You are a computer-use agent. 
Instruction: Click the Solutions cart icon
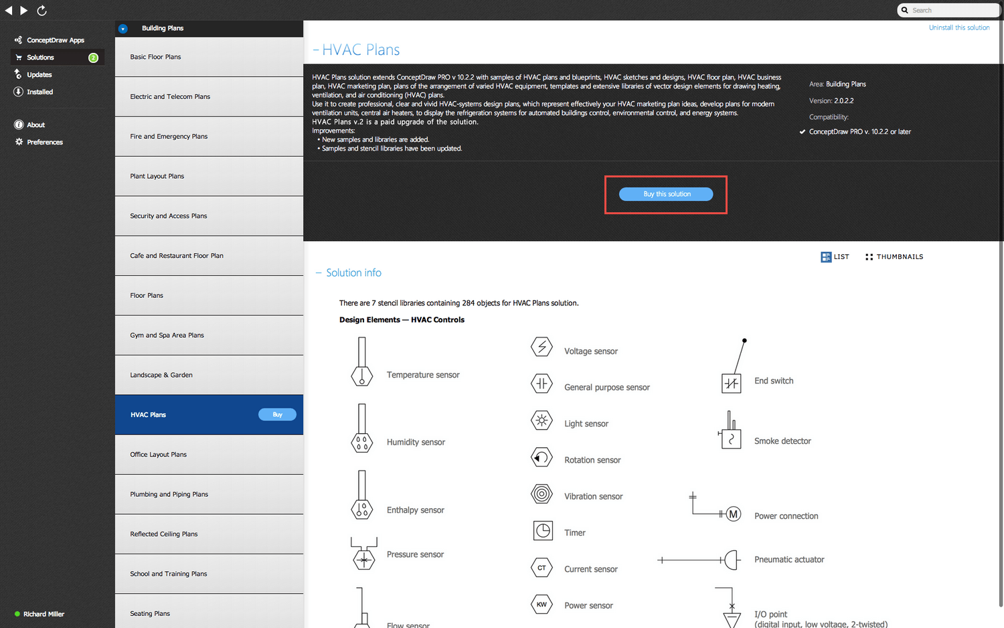point(19,58)
